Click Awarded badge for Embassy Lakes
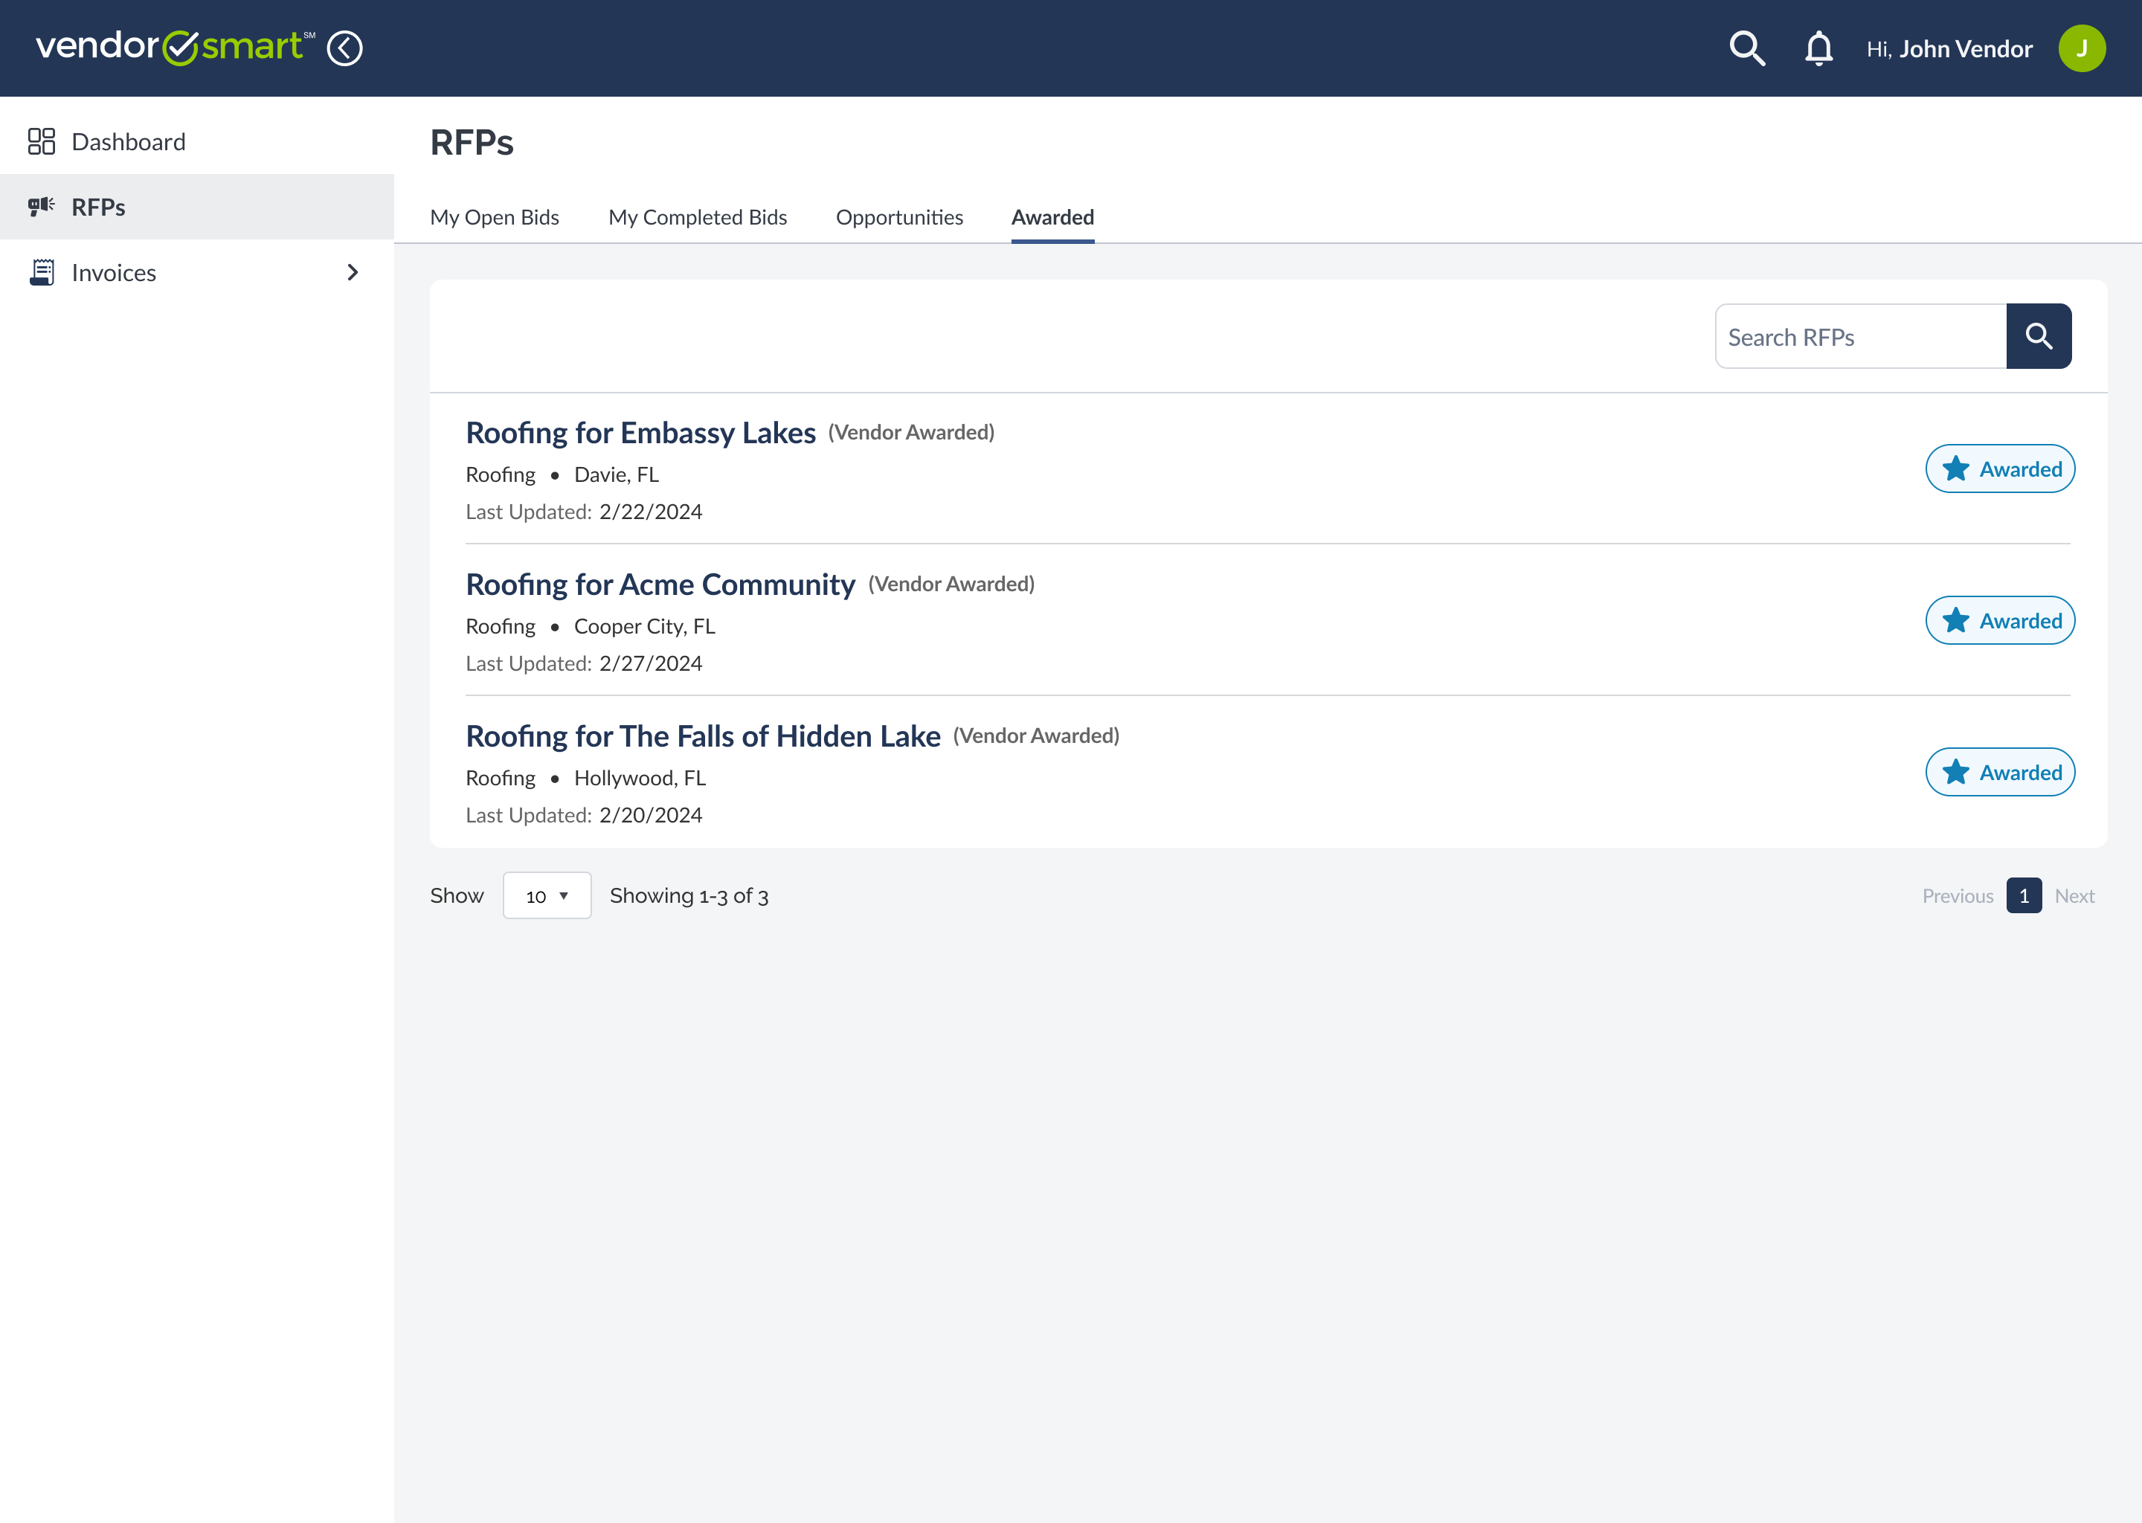 point(1999,469)
